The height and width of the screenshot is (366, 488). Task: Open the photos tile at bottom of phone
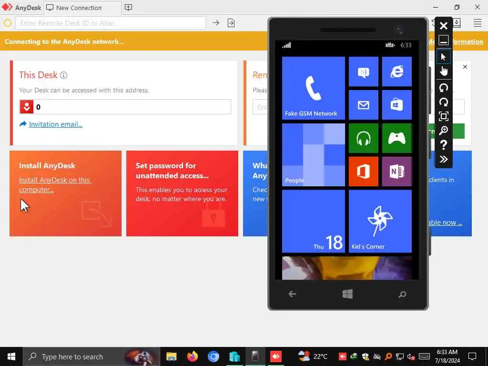tap(347, 268)
